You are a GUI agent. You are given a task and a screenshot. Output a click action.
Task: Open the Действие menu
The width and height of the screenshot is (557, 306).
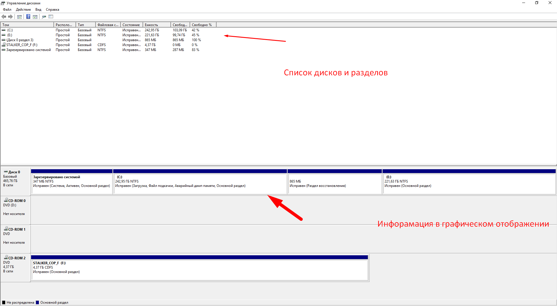pyautogui.click(x=23, y=10)
